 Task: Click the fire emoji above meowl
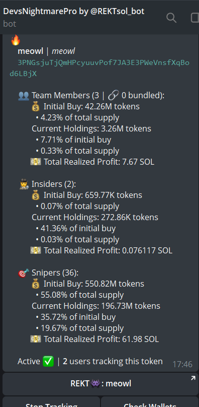16,40
